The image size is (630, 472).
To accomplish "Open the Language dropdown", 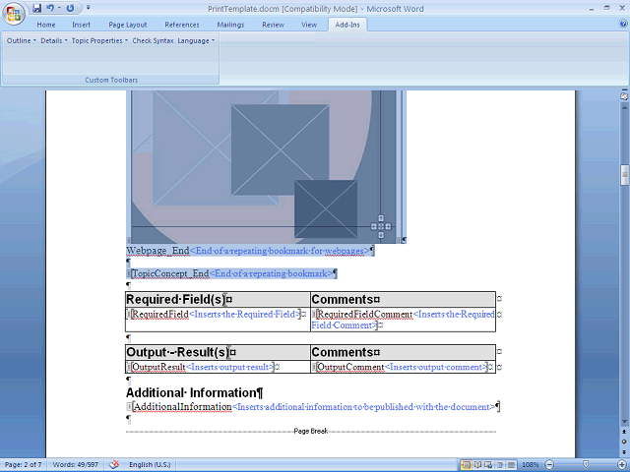I will pos(196,40).
